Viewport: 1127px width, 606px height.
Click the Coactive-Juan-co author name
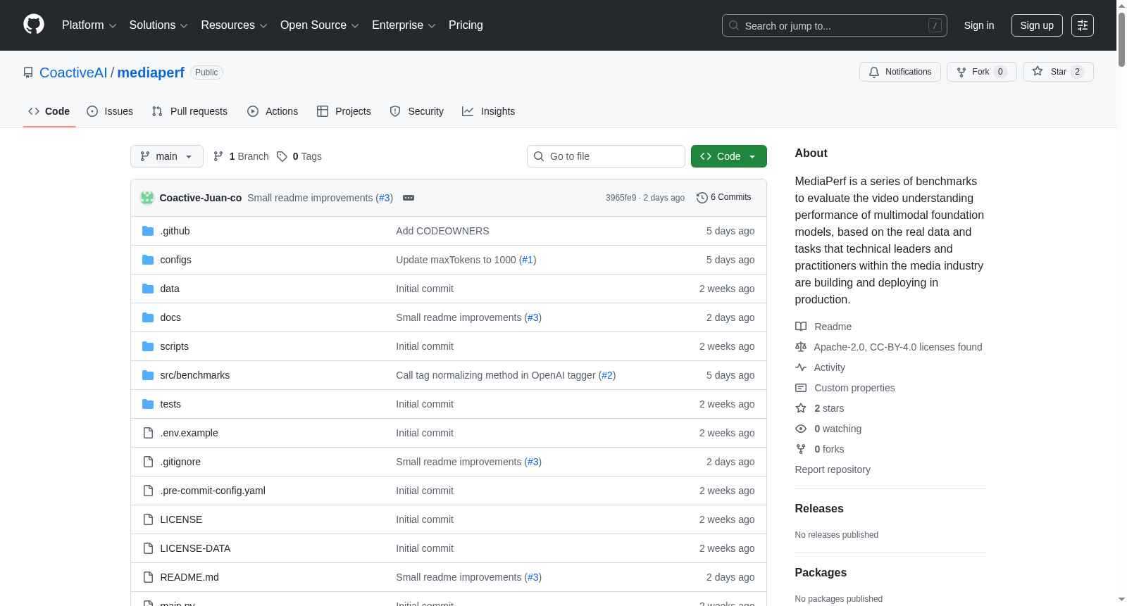[201, 198]
